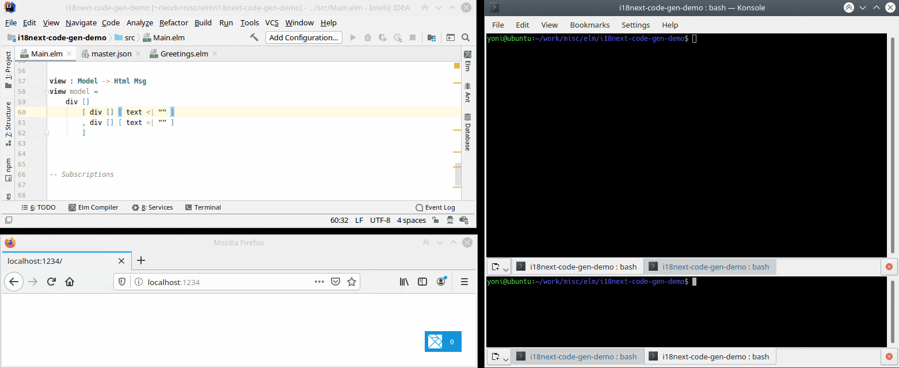This screenshot has height=368, width=899.
Task: Click the Debug bug icon in IntelliJ toolbar
Action: (x=368, y=37)
